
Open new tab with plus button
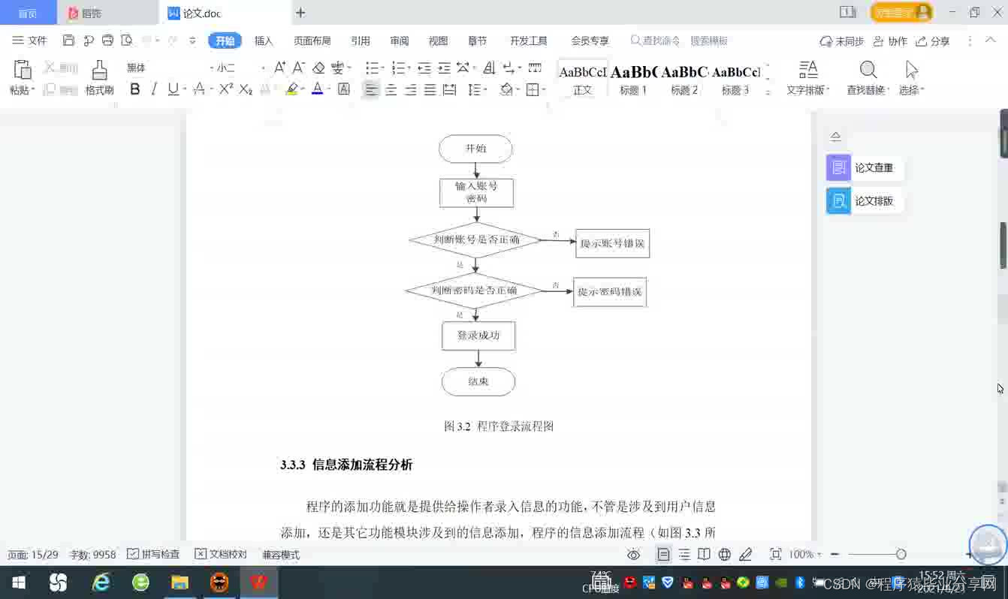(300, 13)
